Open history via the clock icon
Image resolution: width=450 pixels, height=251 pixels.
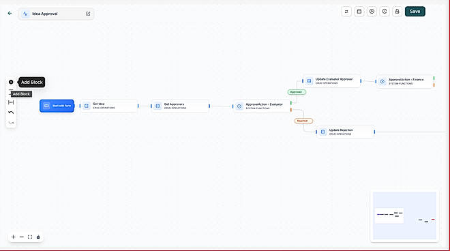(x=385, y=12)
